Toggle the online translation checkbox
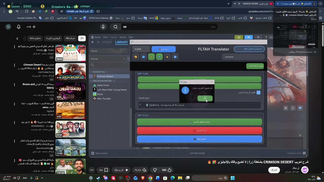 [258, 93]
